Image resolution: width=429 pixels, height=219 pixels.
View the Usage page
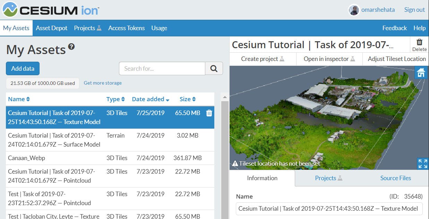click(159, 28)
